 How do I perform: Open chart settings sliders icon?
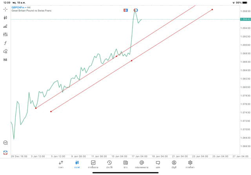coord(5,34)
